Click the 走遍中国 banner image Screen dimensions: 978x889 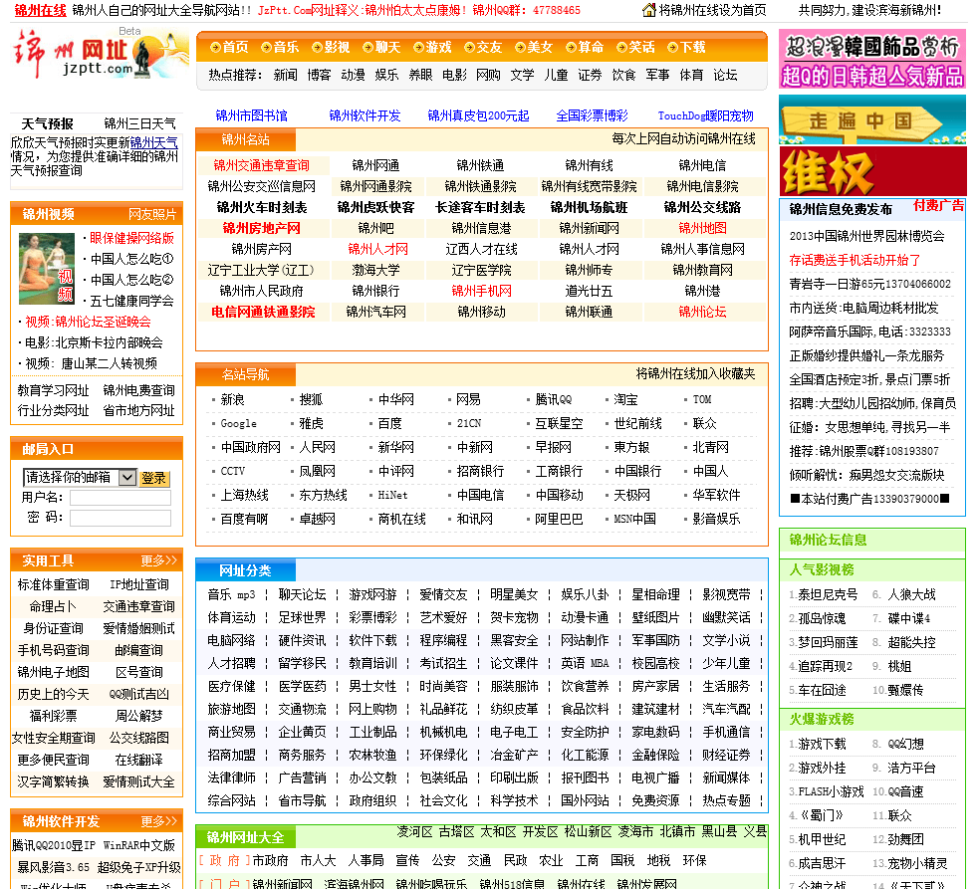tap(872, 119)
